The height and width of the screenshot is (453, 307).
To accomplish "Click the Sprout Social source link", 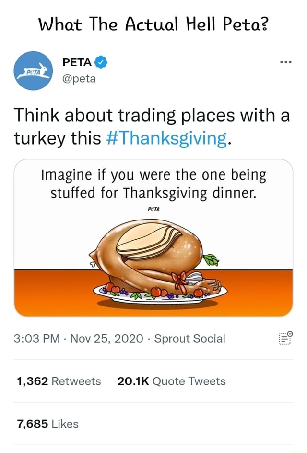I will [191, 338].
